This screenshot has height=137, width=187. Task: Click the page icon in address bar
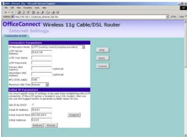tap(13, 17)
